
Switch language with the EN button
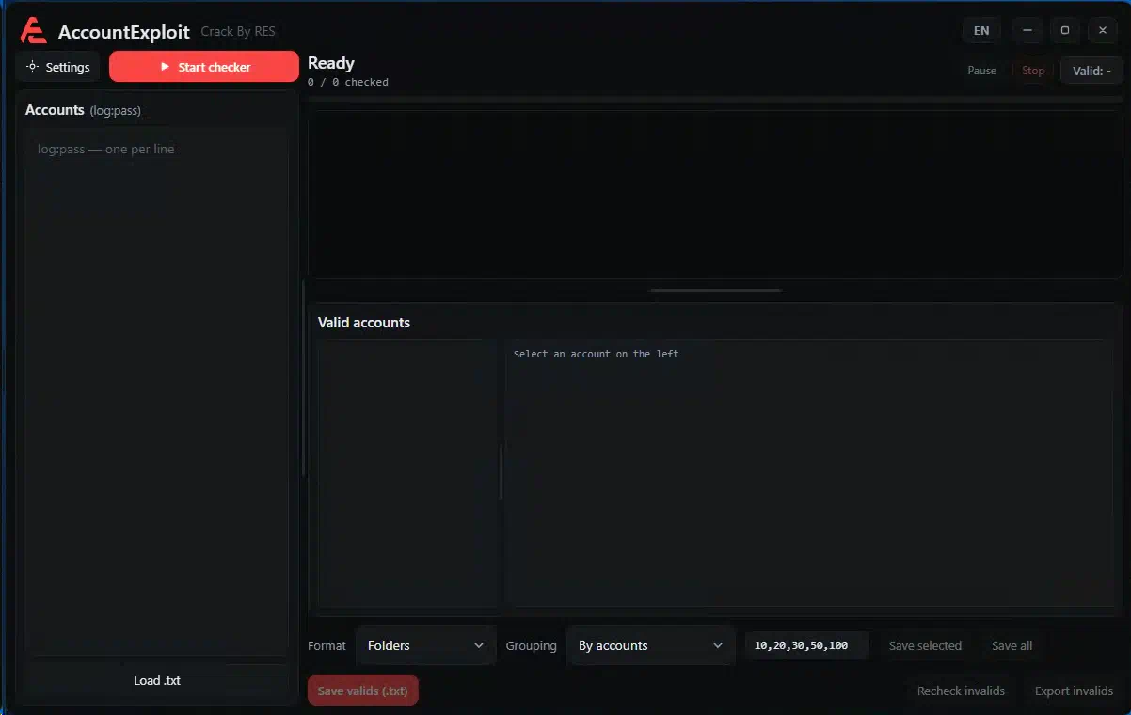coord(981,31)
